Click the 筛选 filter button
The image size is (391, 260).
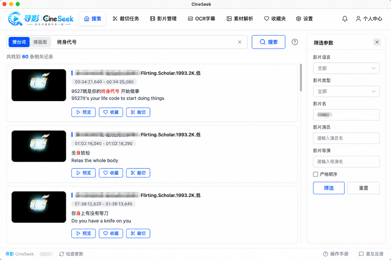329,188
